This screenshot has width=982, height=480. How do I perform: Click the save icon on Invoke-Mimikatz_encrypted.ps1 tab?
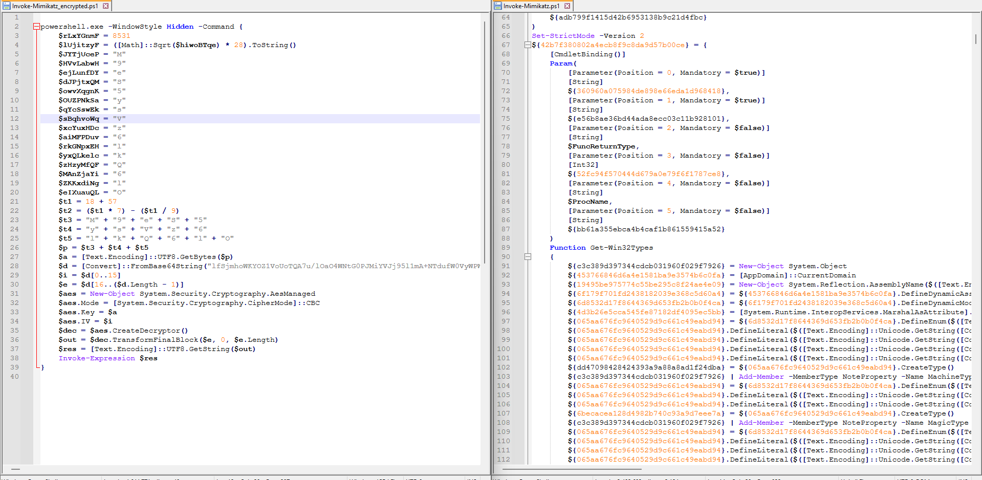tap(7, 6)
